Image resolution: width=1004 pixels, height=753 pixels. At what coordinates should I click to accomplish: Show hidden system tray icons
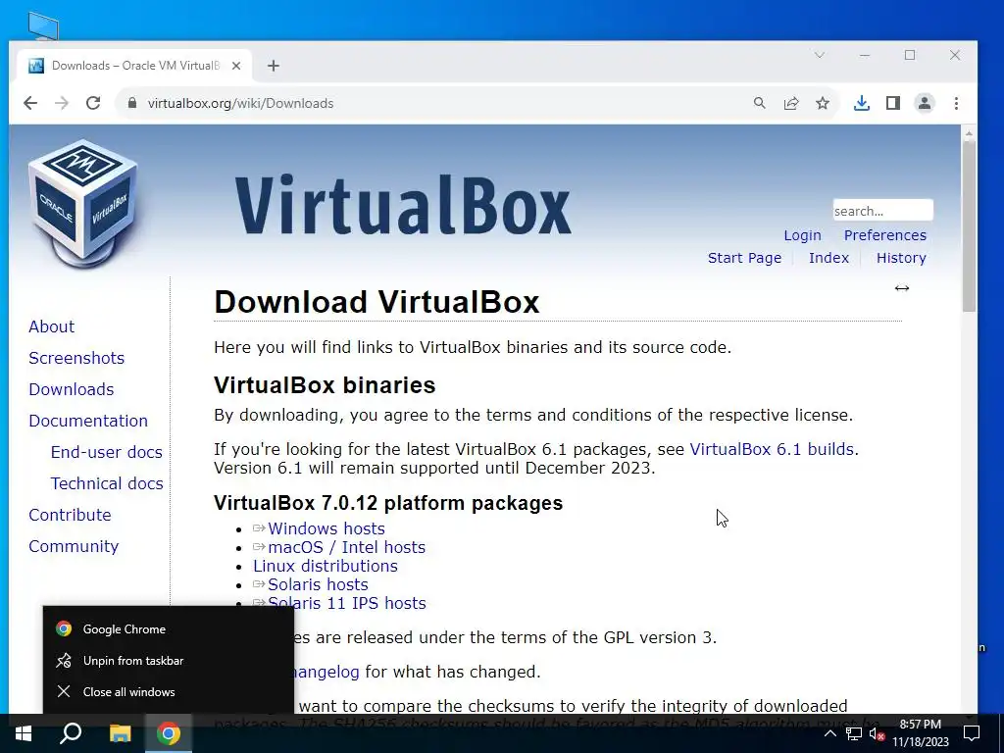[829, 733]
